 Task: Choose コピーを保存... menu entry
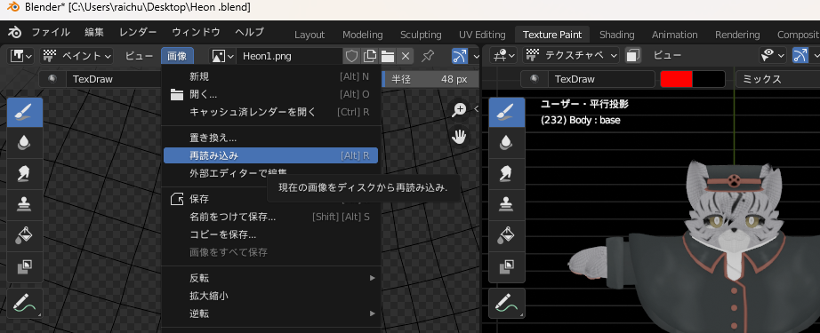(x=270, y=234)
